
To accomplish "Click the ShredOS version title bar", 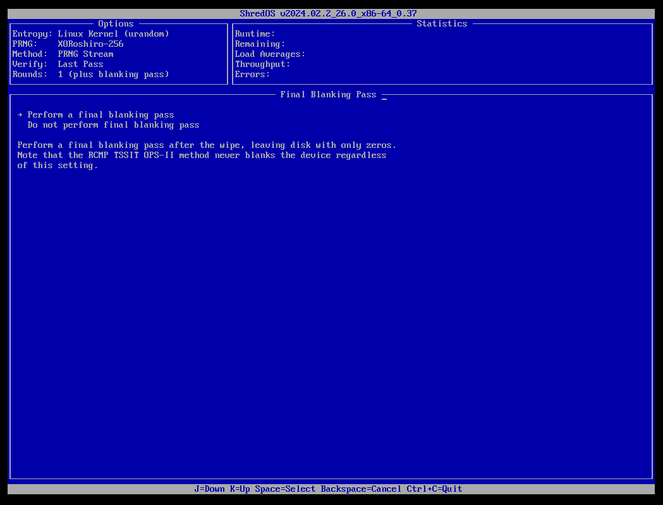I will (x=327, y=13).
